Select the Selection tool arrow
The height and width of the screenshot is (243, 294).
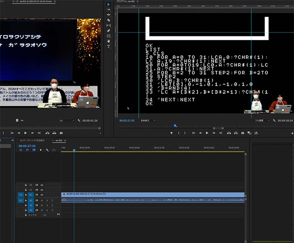[x=109, y=4]
